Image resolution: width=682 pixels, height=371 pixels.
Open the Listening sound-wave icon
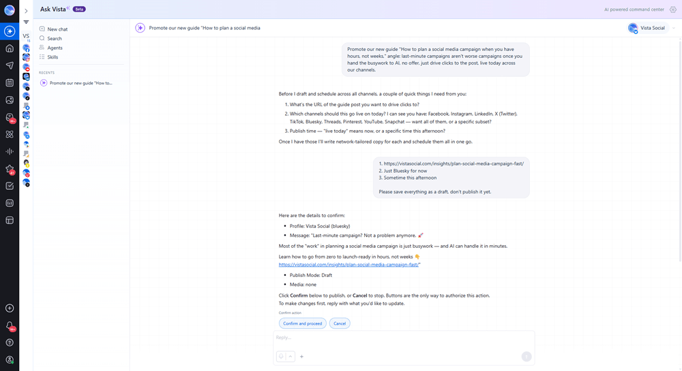(10, 151)
